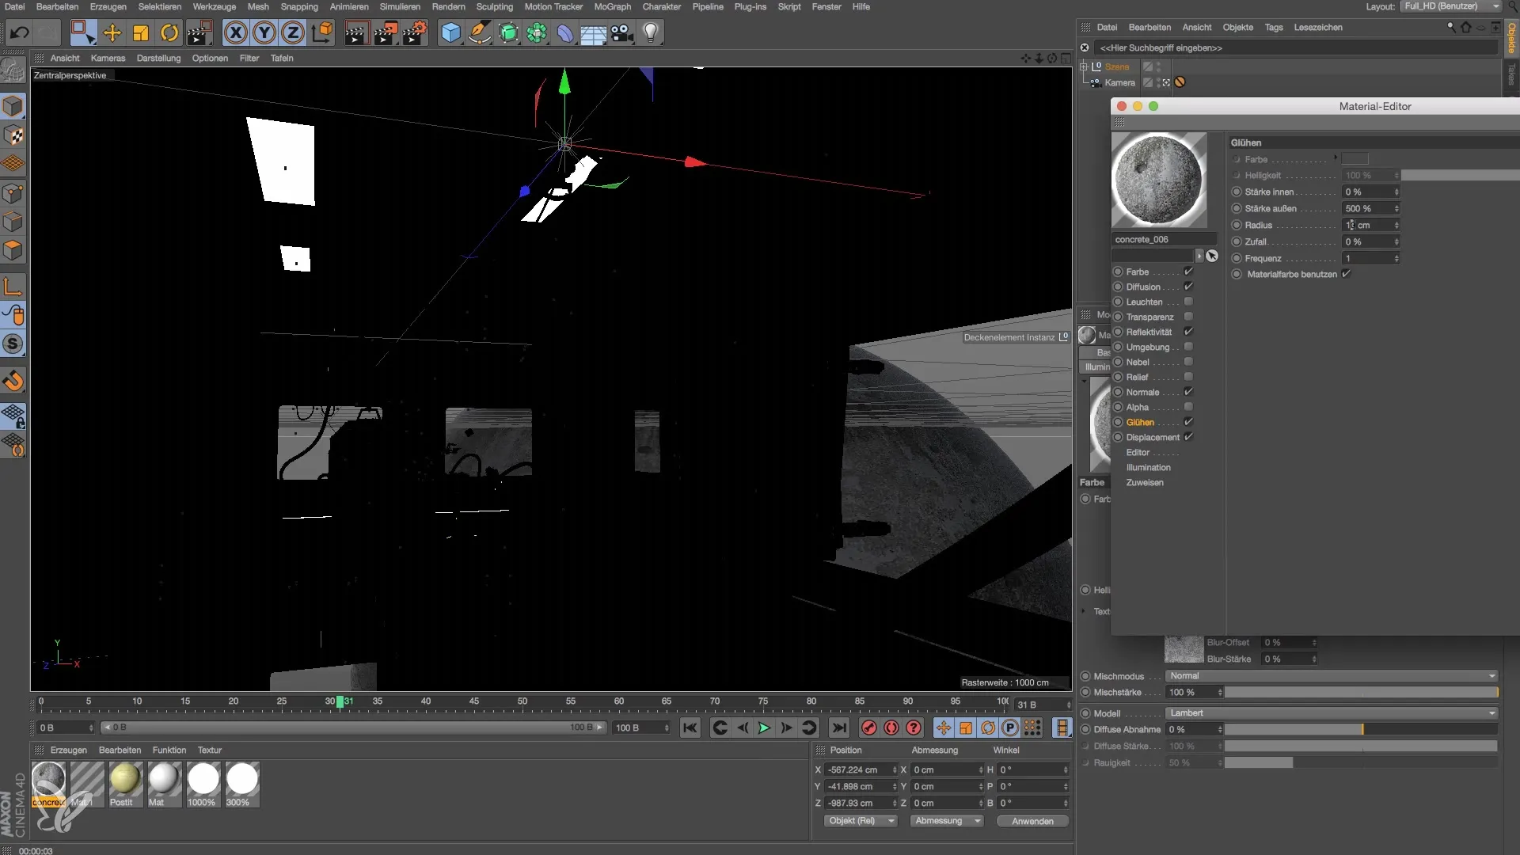
Task: Jump to the end of the timeline
Action: pos(839,728)
